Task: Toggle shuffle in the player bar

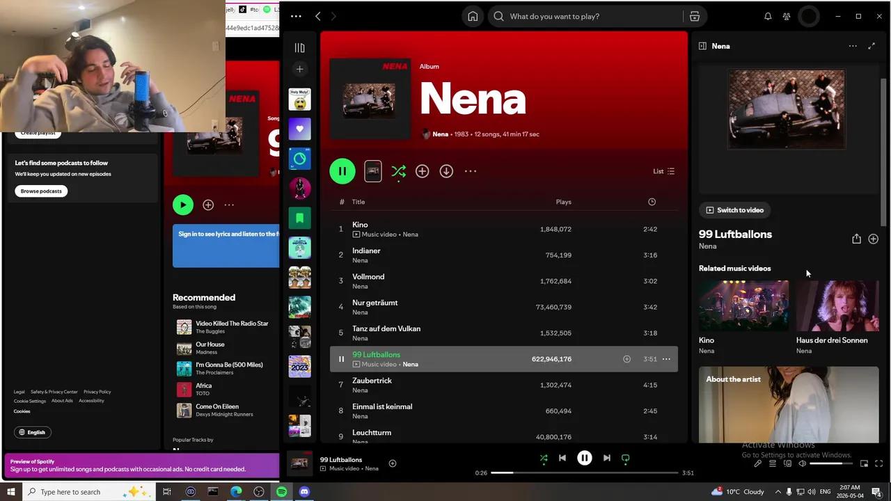Action: point(544,458)
